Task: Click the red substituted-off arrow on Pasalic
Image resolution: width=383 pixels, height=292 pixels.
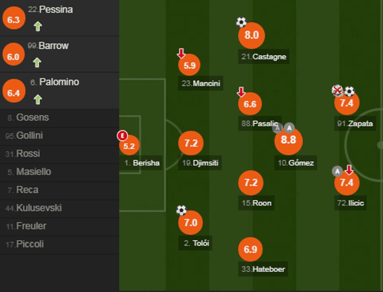Action: pos(241,92)
